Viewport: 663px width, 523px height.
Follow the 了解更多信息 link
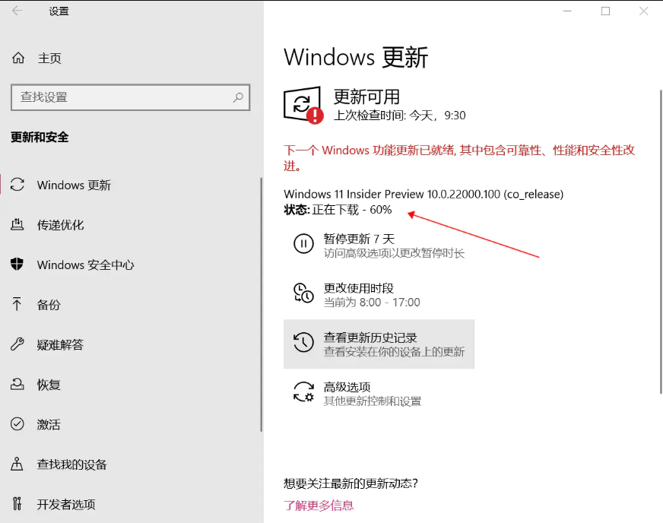(319, 506)
